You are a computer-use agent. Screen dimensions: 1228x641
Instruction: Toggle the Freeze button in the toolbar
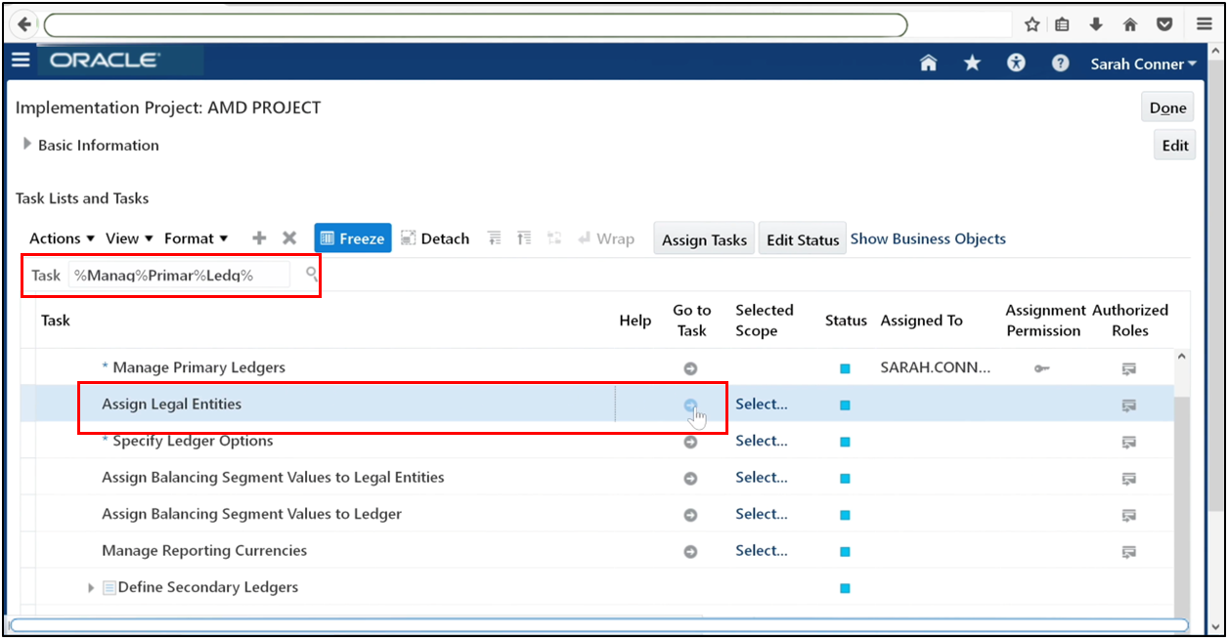[x=352, y=237]
